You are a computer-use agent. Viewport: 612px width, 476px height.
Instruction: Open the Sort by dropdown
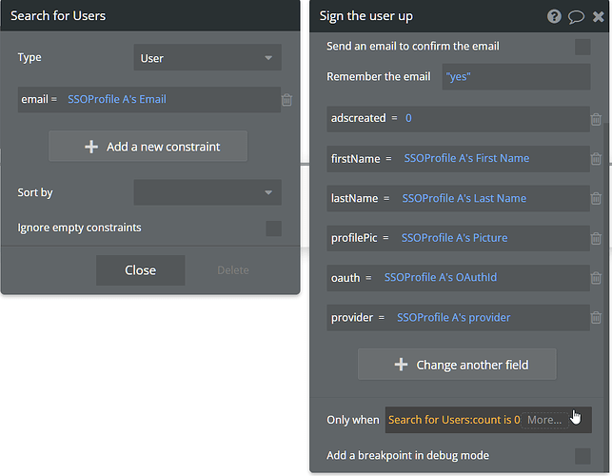207,192
